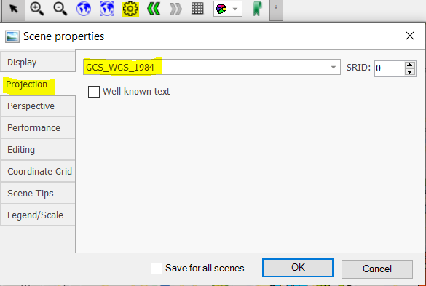Activate the zoom out magnifier
This screenshot has height=286, width=426.
[x=60, y=9]
